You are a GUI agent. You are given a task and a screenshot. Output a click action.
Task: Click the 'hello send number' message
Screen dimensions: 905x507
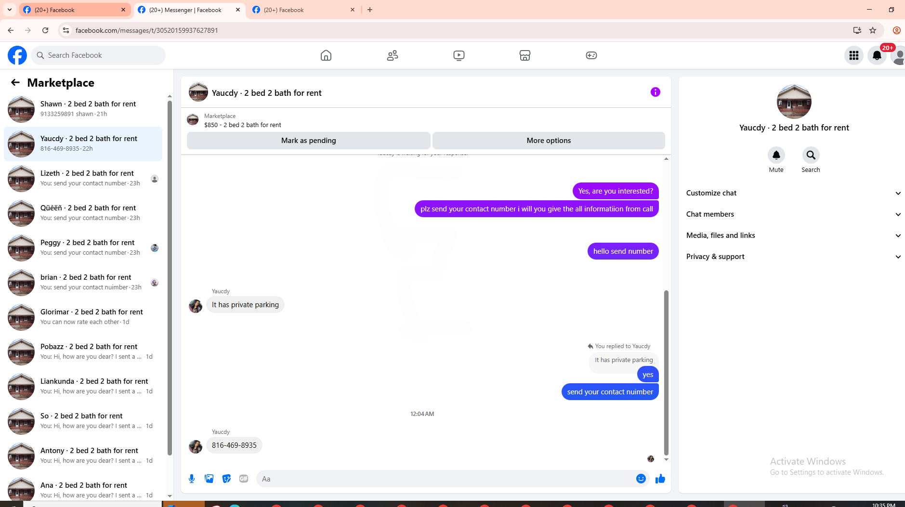[x=623, y=251]
